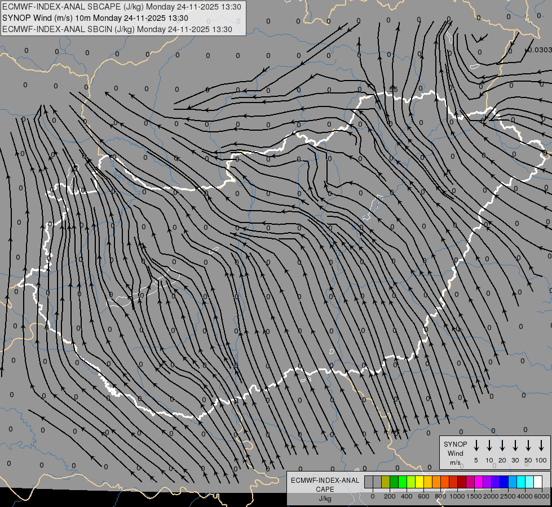Click the 1000 value under the color bar
The width and height of the screenshot is (552, 507).
tap(457, 496)
